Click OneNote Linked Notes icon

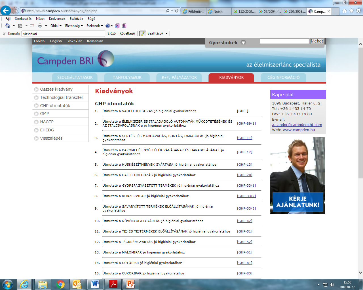pyautogui.click(x=124, y=26)
